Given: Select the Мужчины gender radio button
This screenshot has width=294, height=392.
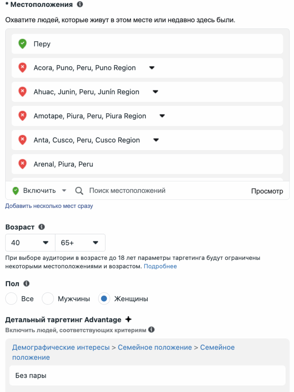Looking at the screenshot, I should (x=48, y=299).
